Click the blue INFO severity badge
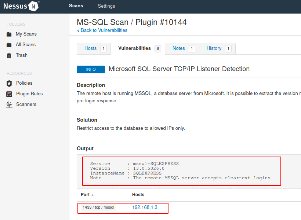Image resolution: width=301 pixels, height=220 pixels. 91,69
